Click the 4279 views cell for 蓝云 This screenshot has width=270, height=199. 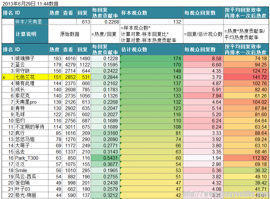pos(69,65)
